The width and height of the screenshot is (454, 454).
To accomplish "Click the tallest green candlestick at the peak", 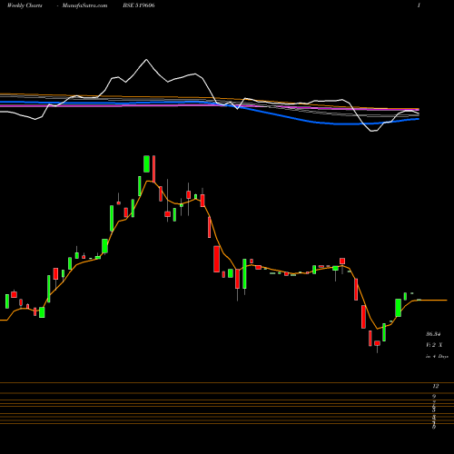I will coord(146,164).
